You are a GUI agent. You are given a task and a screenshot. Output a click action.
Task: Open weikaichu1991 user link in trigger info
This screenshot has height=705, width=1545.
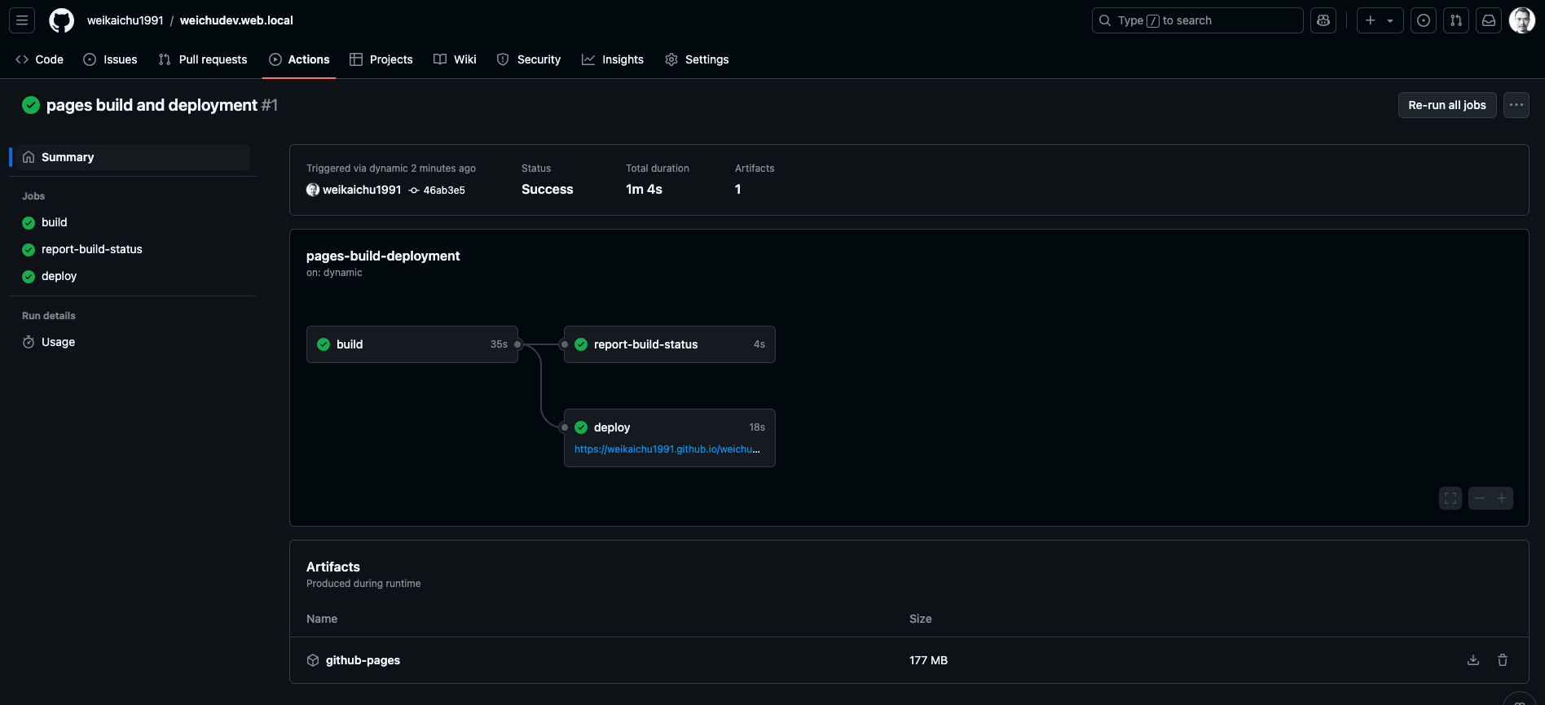tap(362, 190)
